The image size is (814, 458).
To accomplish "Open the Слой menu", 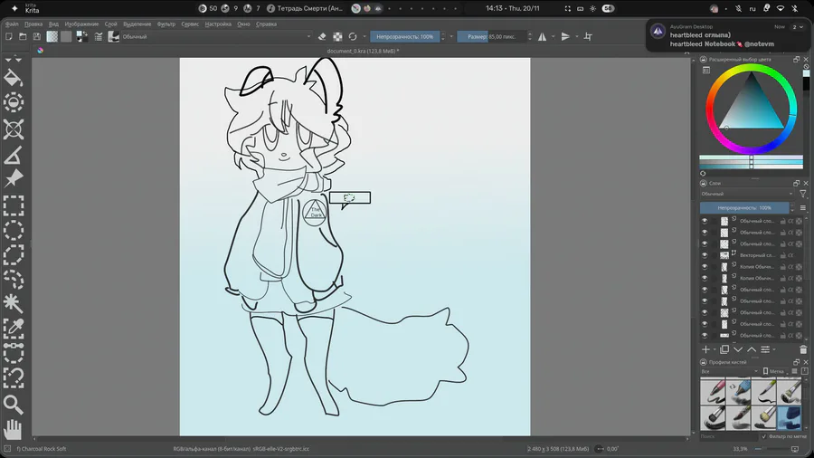I will [x=110, y=24].
